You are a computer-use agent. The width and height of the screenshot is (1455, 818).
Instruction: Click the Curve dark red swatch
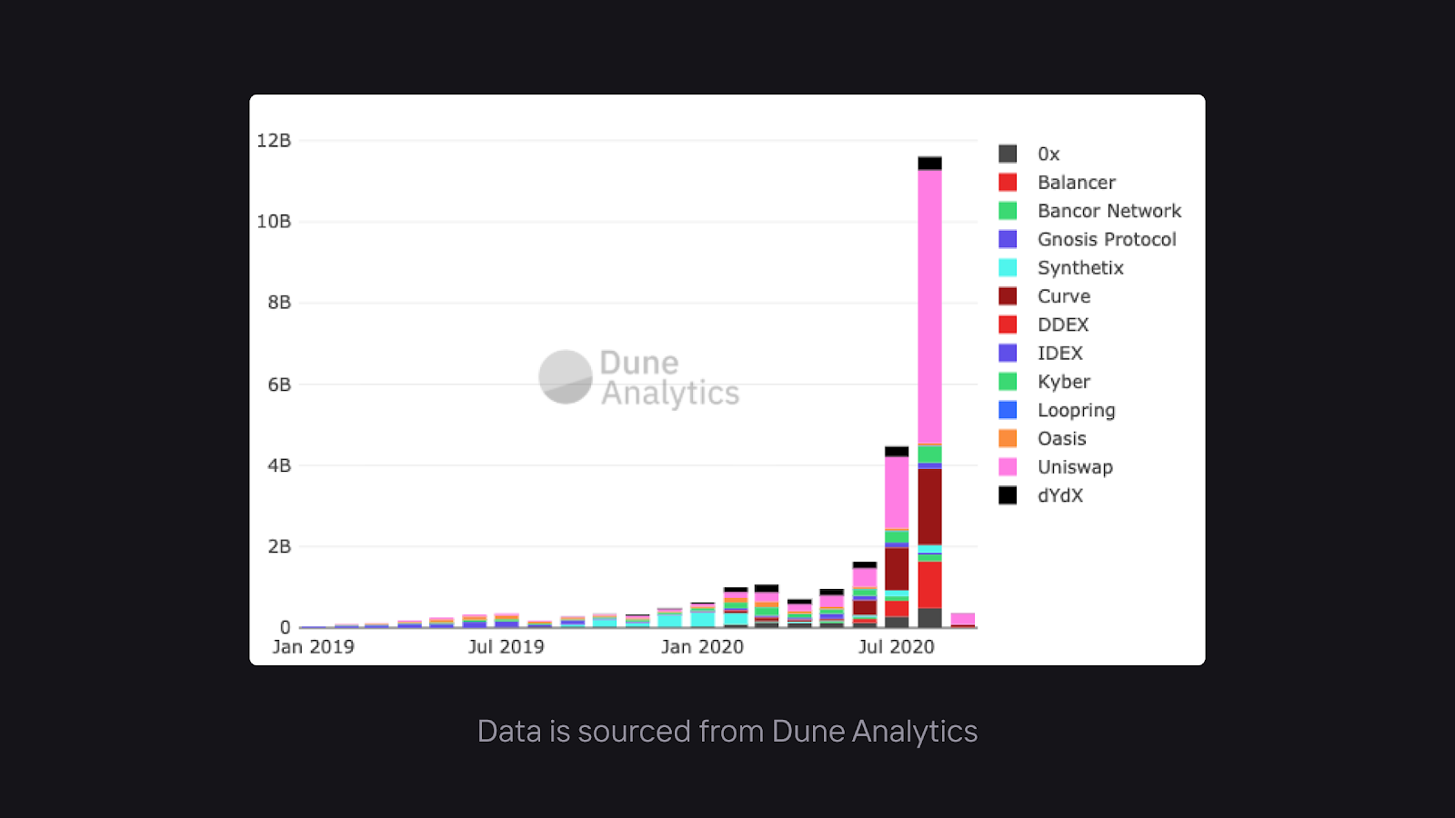(x=1008, y=296)
